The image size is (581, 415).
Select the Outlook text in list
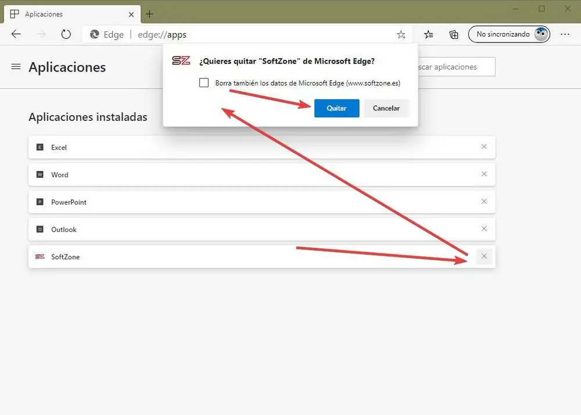[64, 230]
